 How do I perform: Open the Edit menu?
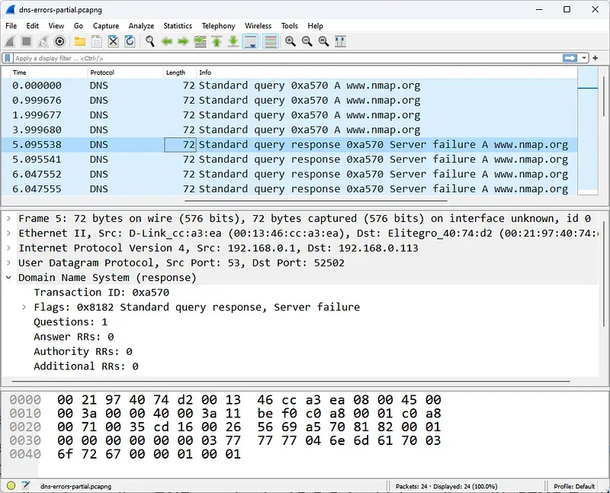[33, 26]
